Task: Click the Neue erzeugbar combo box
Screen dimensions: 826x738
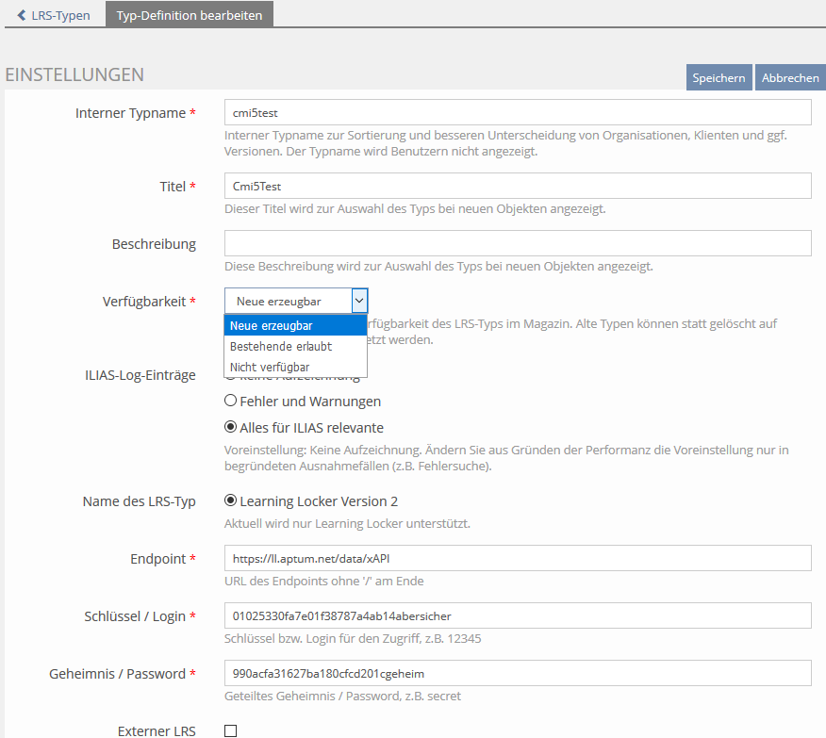Action: [x=287, y=301]
